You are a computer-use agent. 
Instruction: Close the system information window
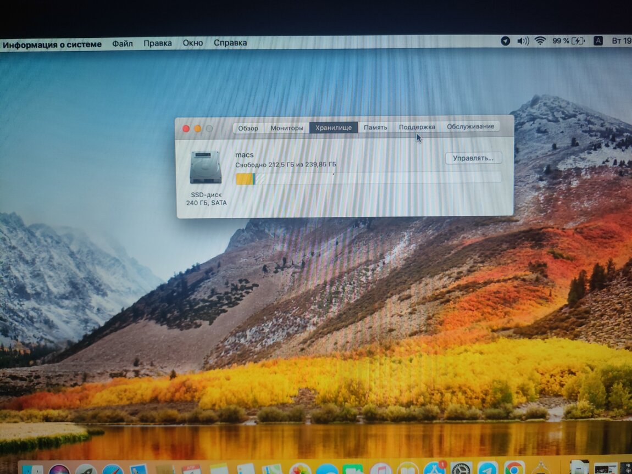[x=186, y=129]
